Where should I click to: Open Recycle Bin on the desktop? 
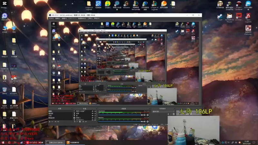point(5,91)
